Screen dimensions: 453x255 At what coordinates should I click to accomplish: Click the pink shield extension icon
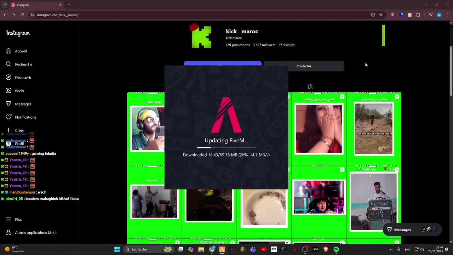click(392, 15)
